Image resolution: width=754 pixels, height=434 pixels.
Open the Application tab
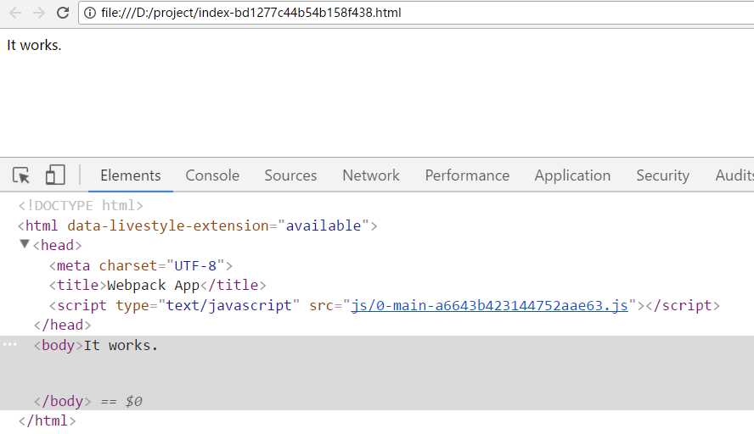tap(572, 175)
